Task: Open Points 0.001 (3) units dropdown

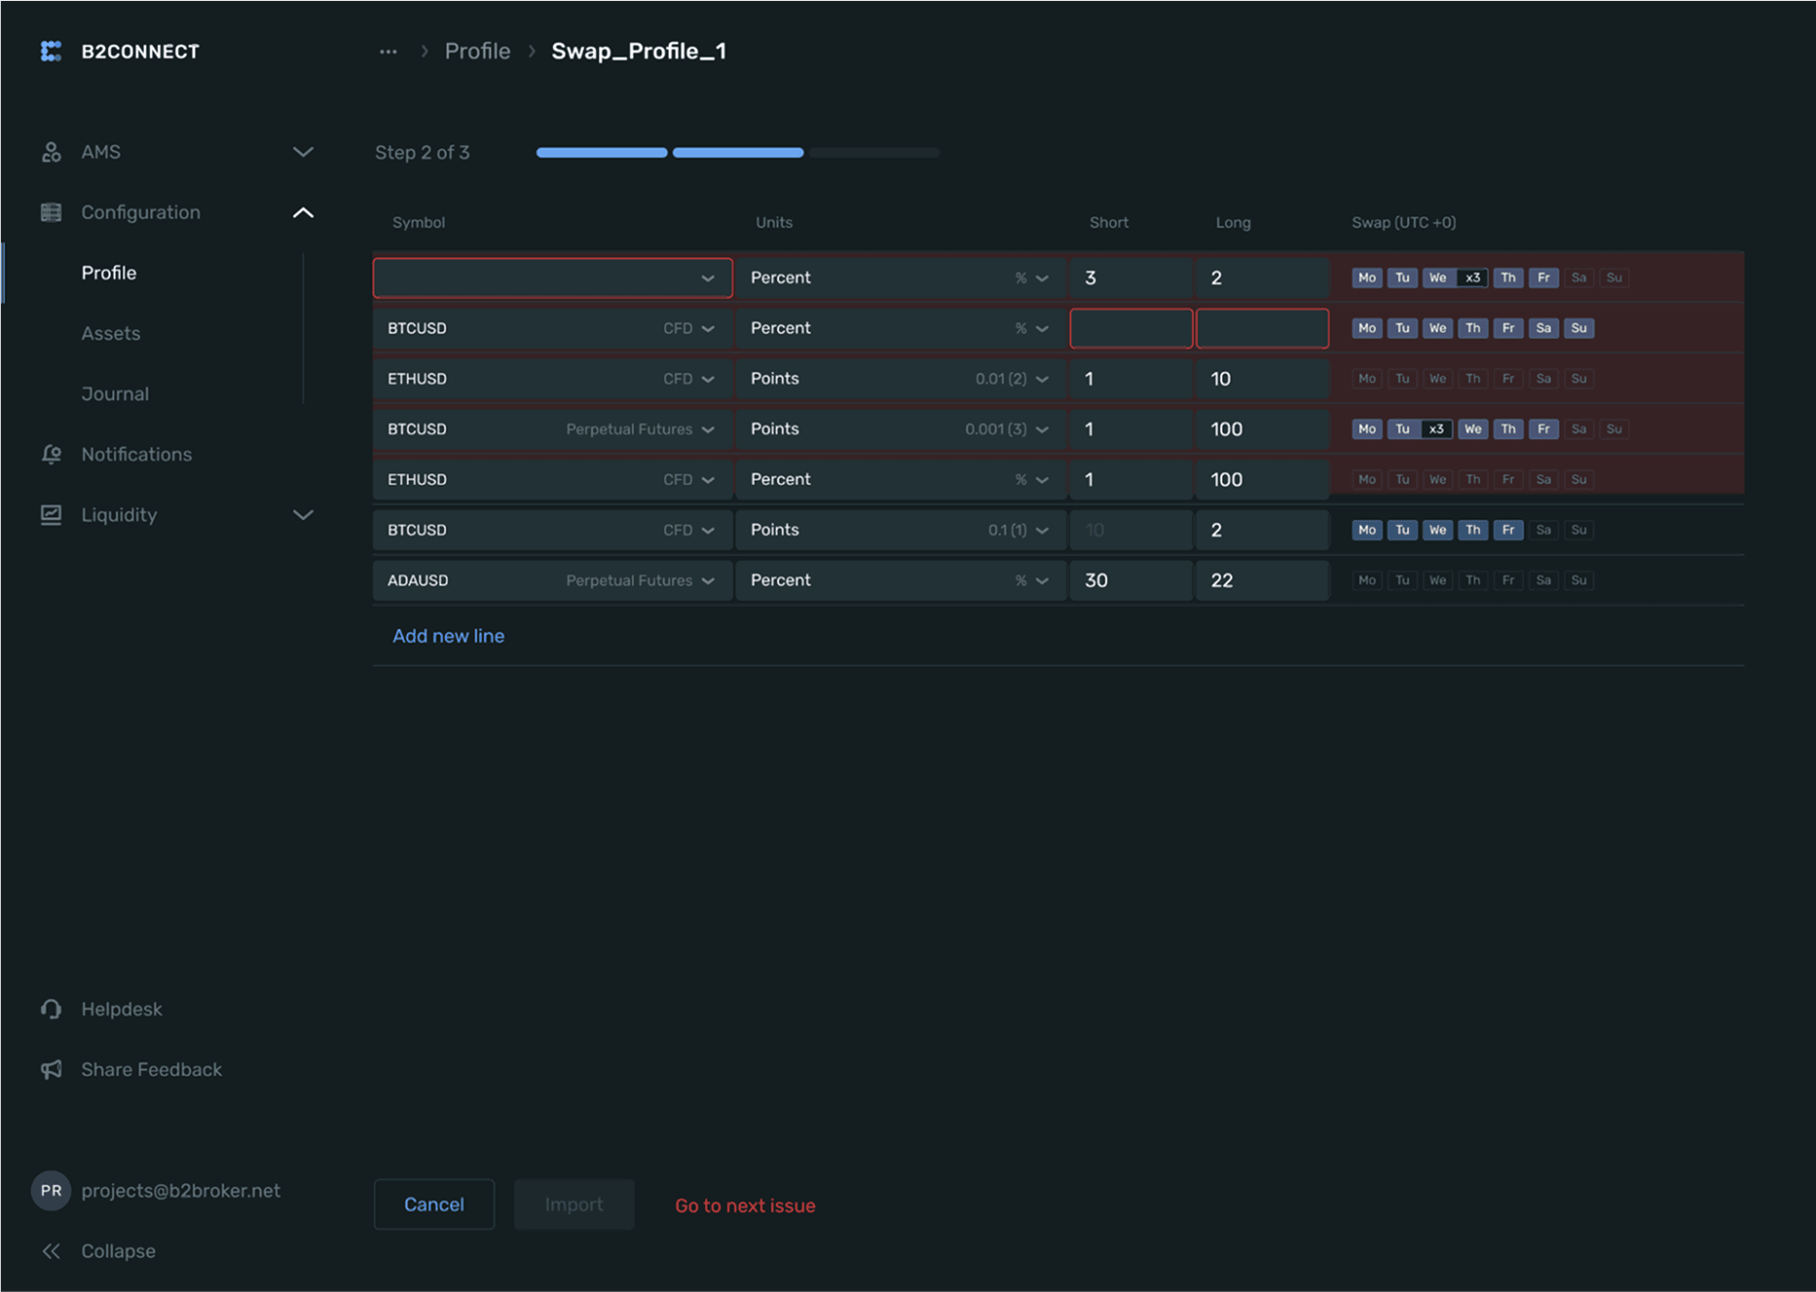Action: pyautogui.click(x=901, y=429)
